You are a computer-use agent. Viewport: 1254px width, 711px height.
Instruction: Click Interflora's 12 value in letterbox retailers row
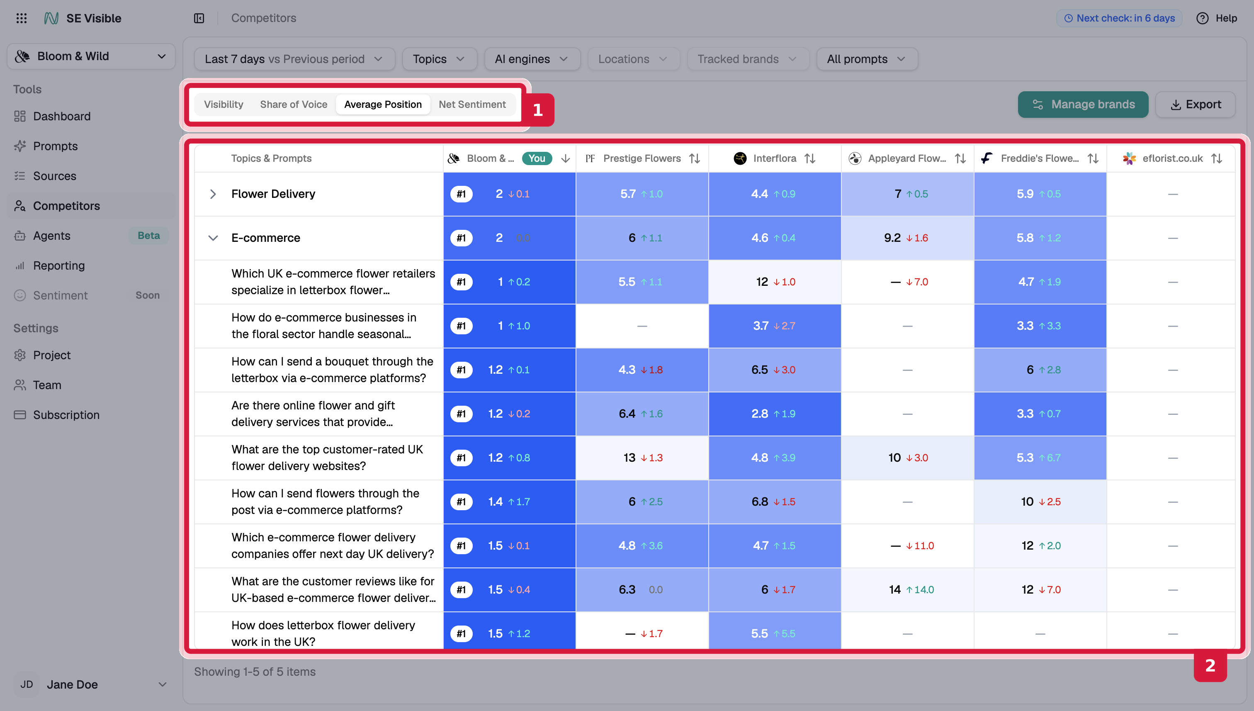762,282
